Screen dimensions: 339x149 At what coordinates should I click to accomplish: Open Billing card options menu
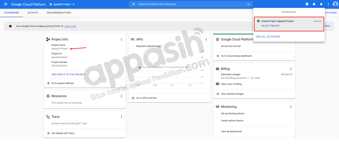coord(291,69)
